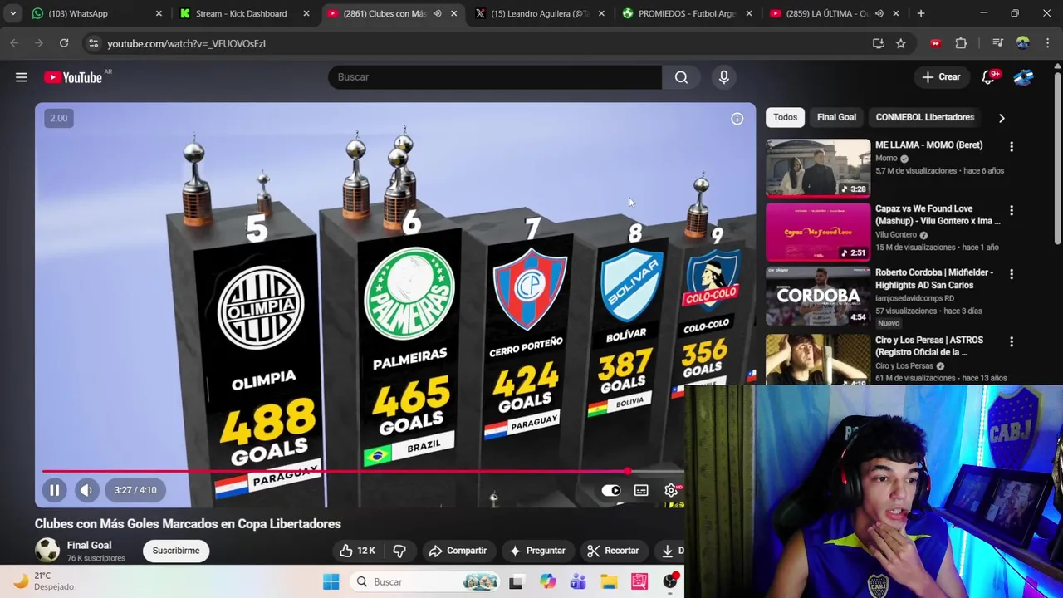Go to YouTube home via the logo
Screen dimensions: 1063x598
[74, 77]
